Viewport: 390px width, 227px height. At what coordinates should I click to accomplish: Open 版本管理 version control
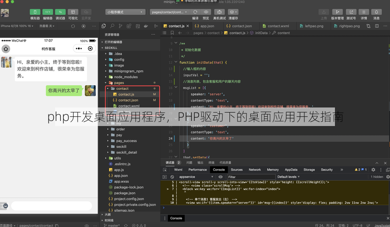coord(337,12)
